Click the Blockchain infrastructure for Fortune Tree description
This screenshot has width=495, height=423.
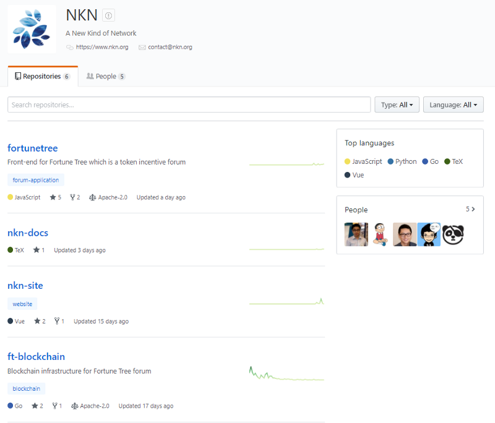click(x=79, y=371)
